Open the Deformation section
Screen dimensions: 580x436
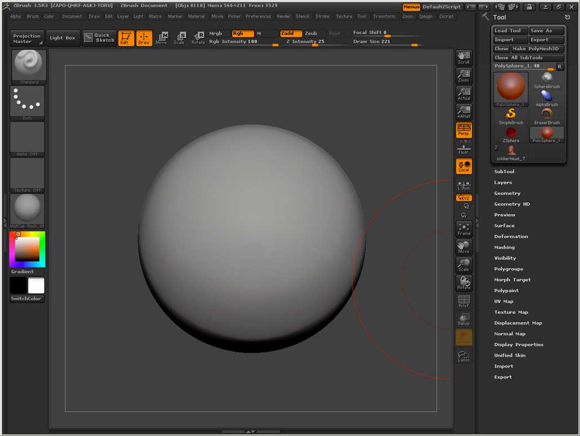[511, 237]
